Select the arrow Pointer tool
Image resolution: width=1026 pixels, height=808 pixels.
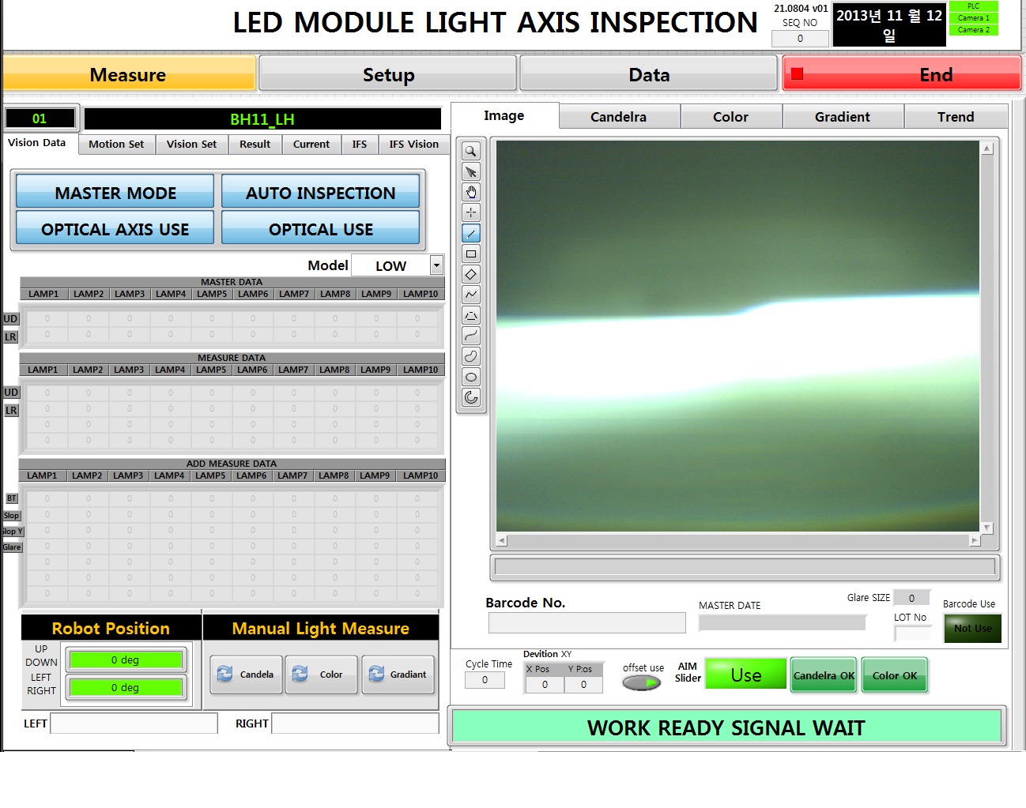point(471,172)
